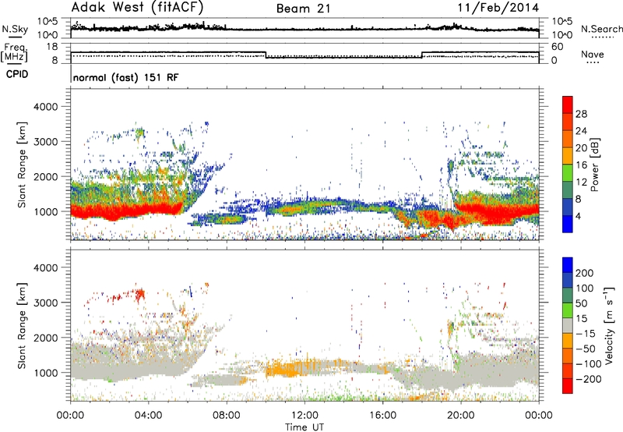
Task: Click the '2000' tick on the velocity panel
Action: (46, 338)
